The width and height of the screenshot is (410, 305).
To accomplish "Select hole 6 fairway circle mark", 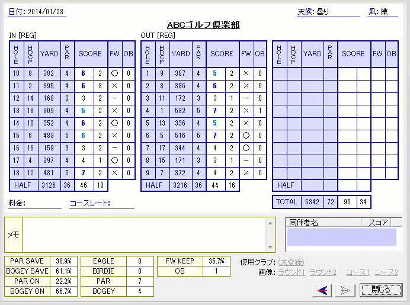I will coord(246,136).
